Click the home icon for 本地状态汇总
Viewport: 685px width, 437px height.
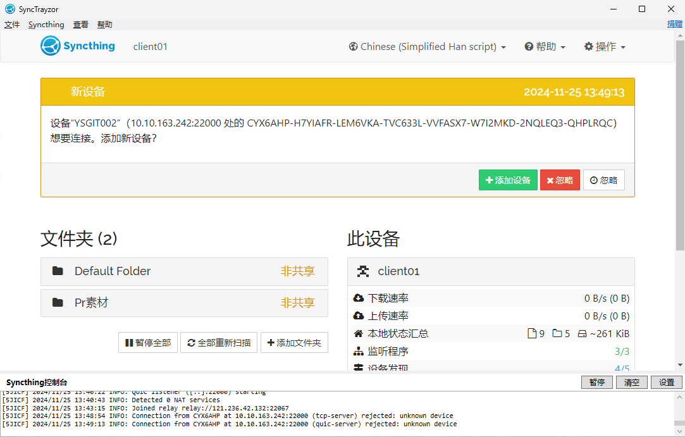[x=358, y=333]
